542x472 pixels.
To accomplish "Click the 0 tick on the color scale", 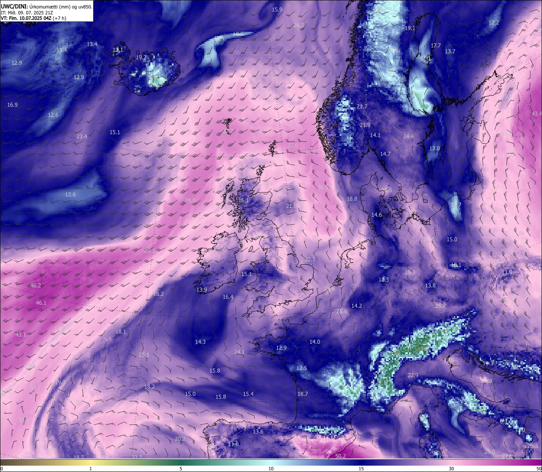I will [1, 469].
